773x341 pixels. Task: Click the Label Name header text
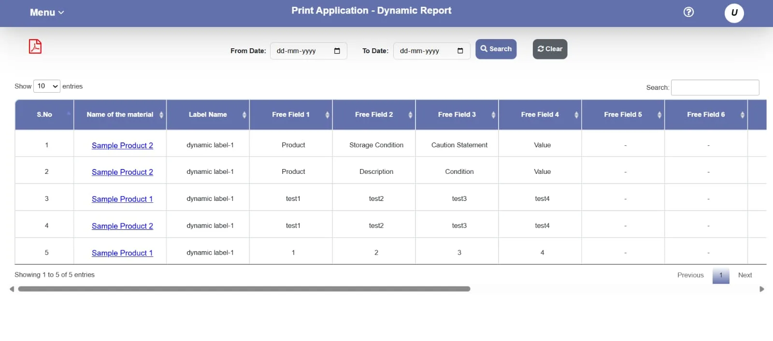[x=208, y=114]
